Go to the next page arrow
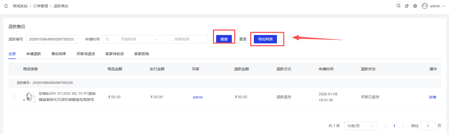Image resolution: width=449 pixels, height=134 pixels. tap(403, 126)
